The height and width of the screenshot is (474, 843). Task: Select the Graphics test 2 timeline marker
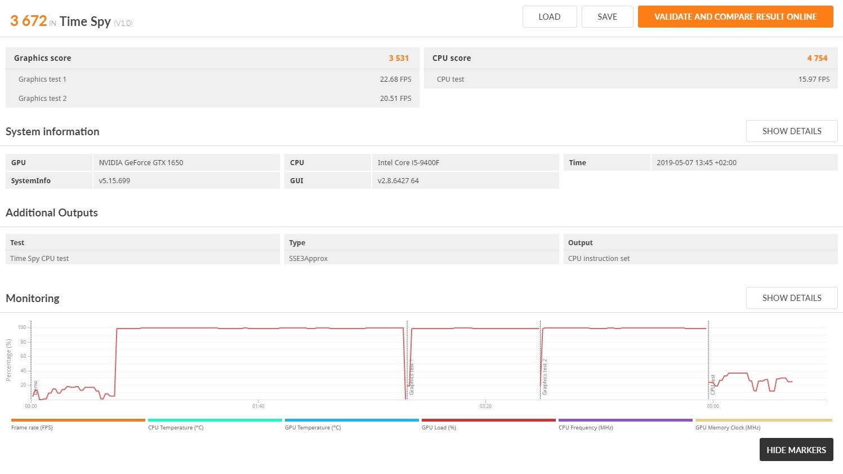coord(545,376)
